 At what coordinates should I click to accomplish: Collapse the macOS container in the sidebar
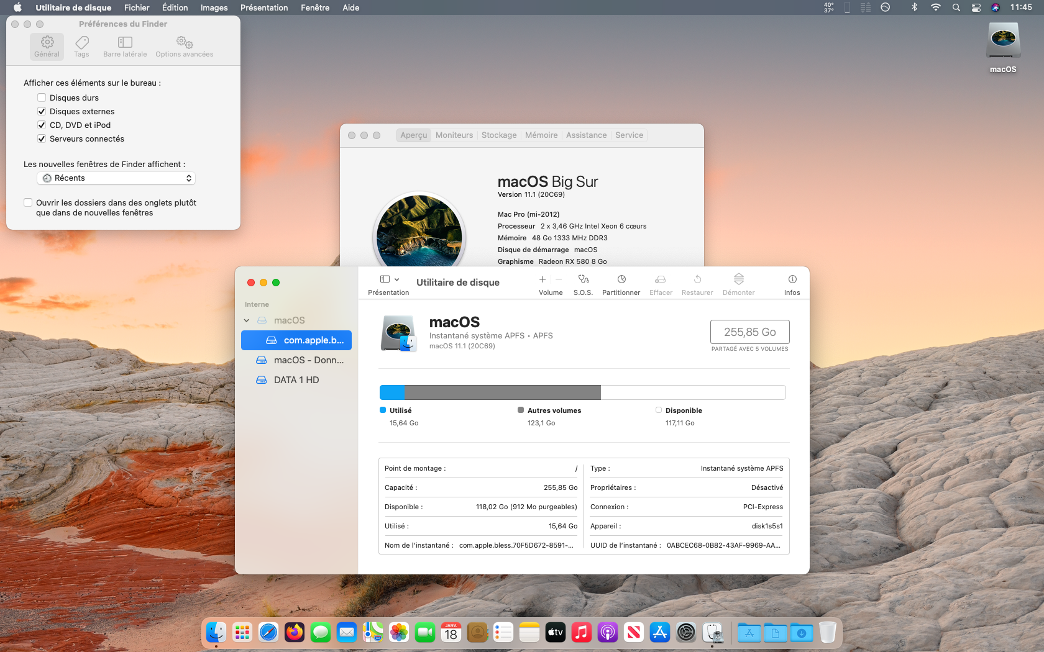click(x=247, y=320)
